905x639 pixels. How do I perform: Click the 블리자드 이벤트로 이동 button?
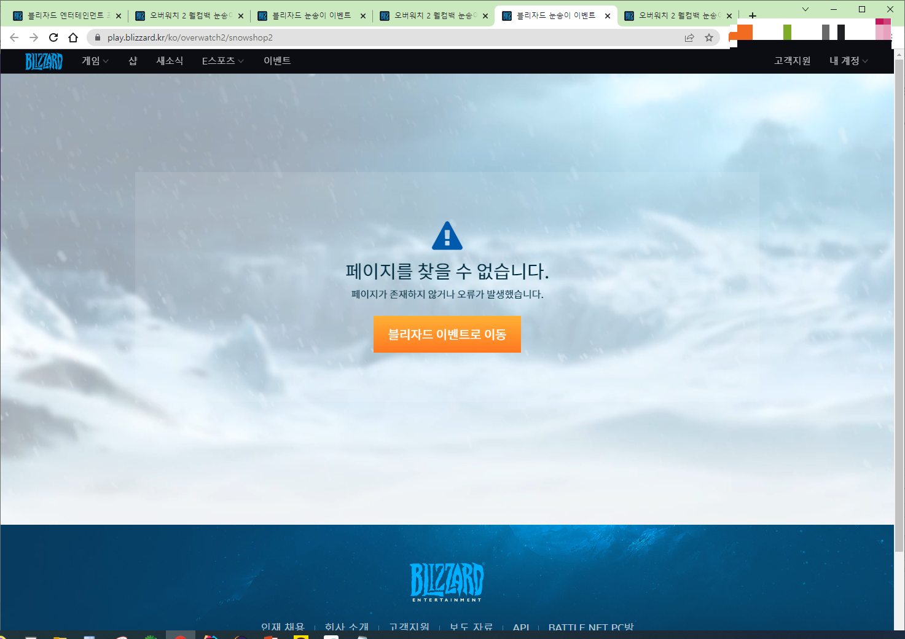(x=447, y=334)
